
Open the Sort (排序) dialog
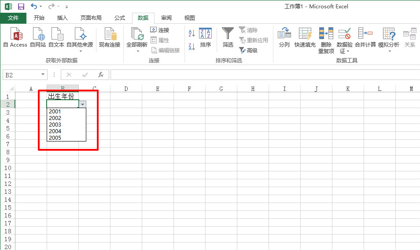click(205, 37)
